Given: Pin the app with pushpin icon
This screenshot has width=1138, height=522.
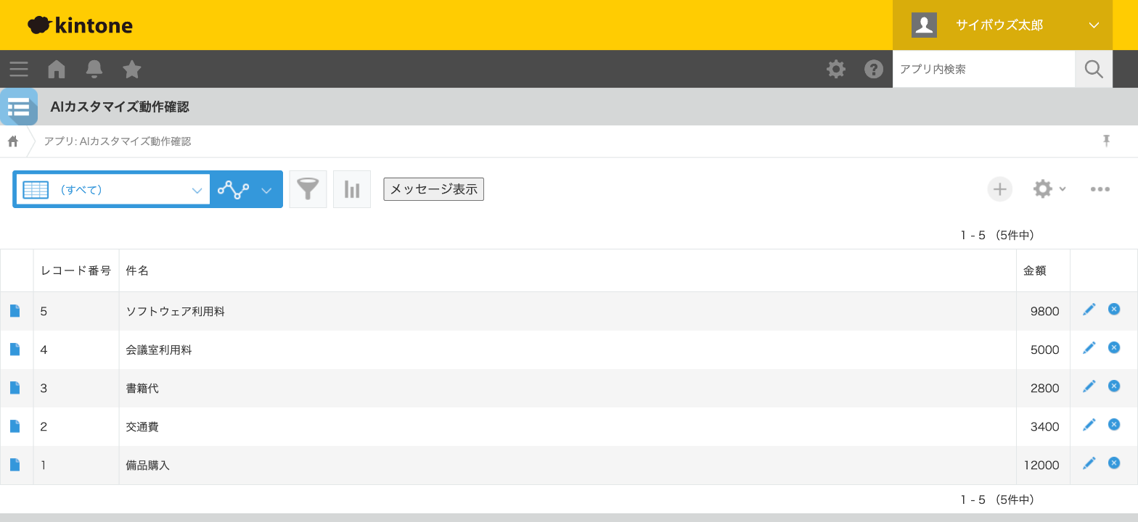Looking at the screenshot, I should pyautogui.click(x=1107, y=141).
